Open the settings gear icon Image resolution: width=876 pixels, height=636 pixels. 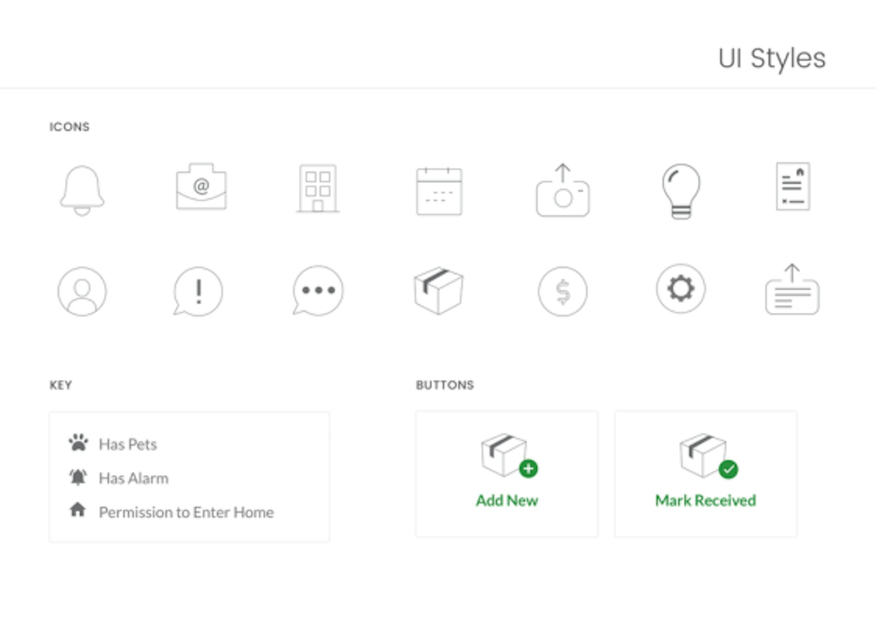pyautogui.click(x=681, y=288)
